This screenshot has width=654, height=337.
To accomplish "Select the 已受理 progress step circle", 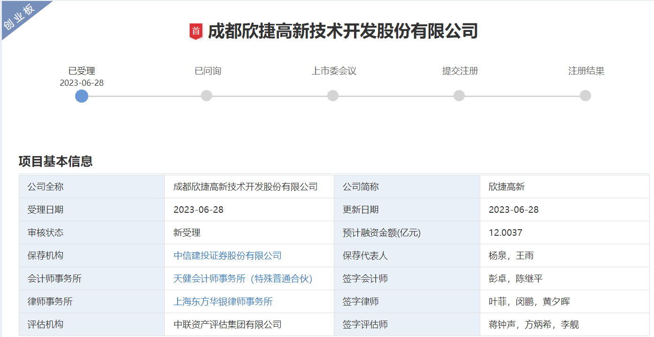I will pyautogui.click(x=82, y=96).
